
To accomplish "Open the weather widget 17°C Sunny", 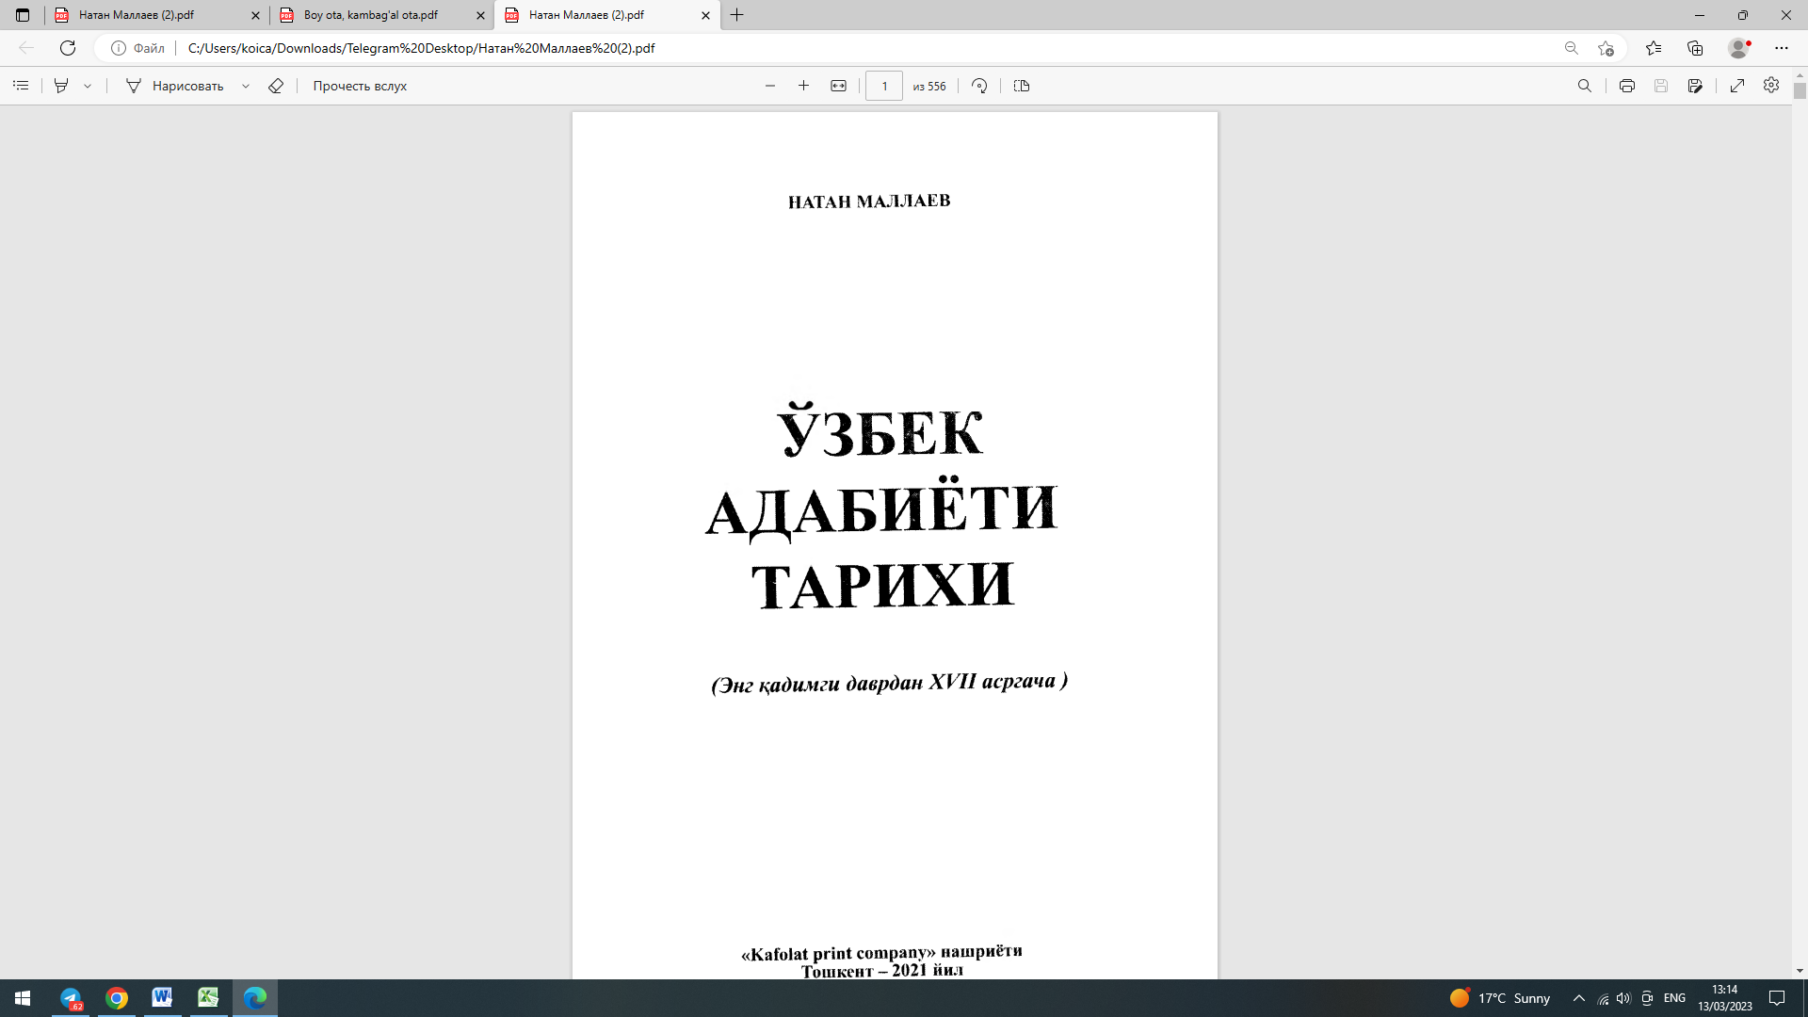I will coord(1500,998).
